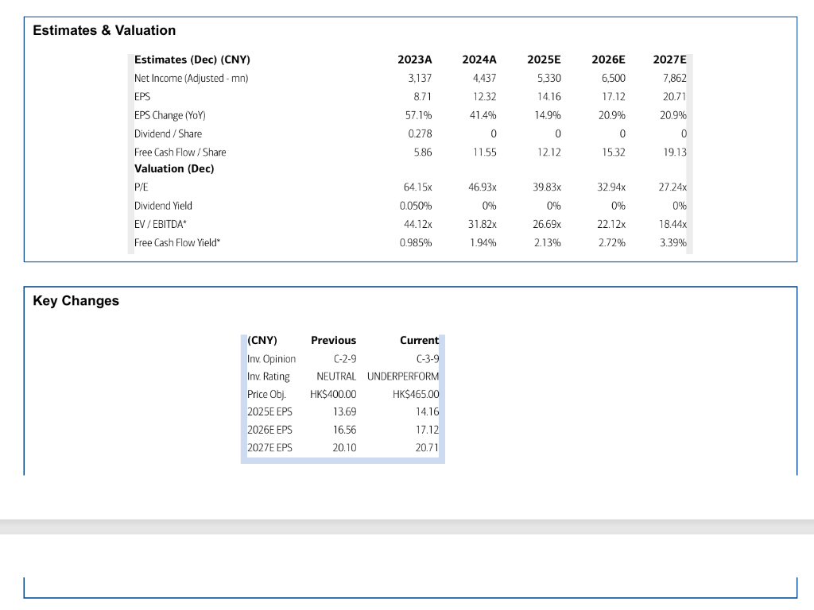Click the EPS Change (YoY) row label
The image size is (814, 610).
pyautogui.click(x=170, y=115)
